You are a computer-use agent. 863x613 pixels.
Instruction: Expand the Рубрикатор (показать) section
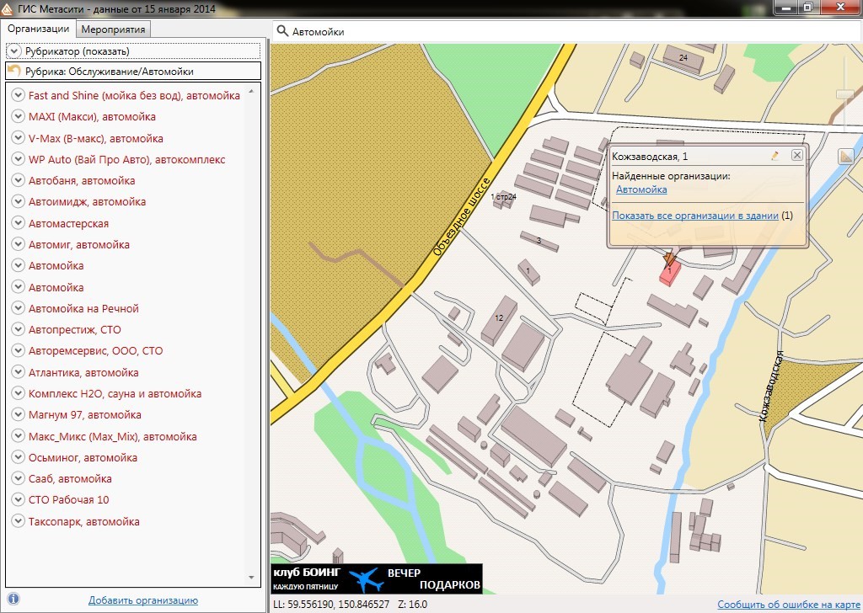point(14,51)
